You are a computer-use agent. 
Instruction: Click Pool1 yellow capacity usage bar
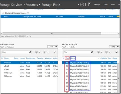pos(118,16)
